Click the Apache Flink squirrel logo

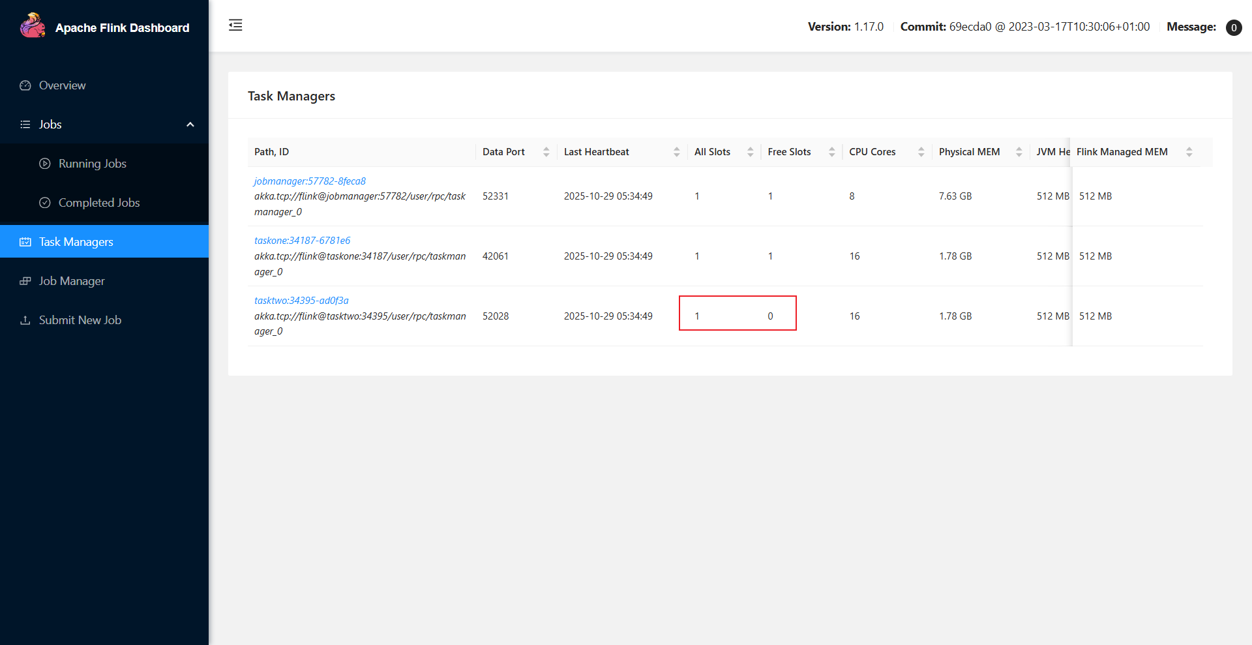(33, 26)
